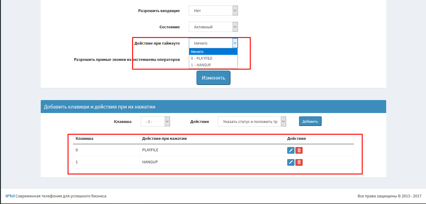Expand the Действия action dropdown
Viewport: 426px width, 204px height.
[252, 122]
